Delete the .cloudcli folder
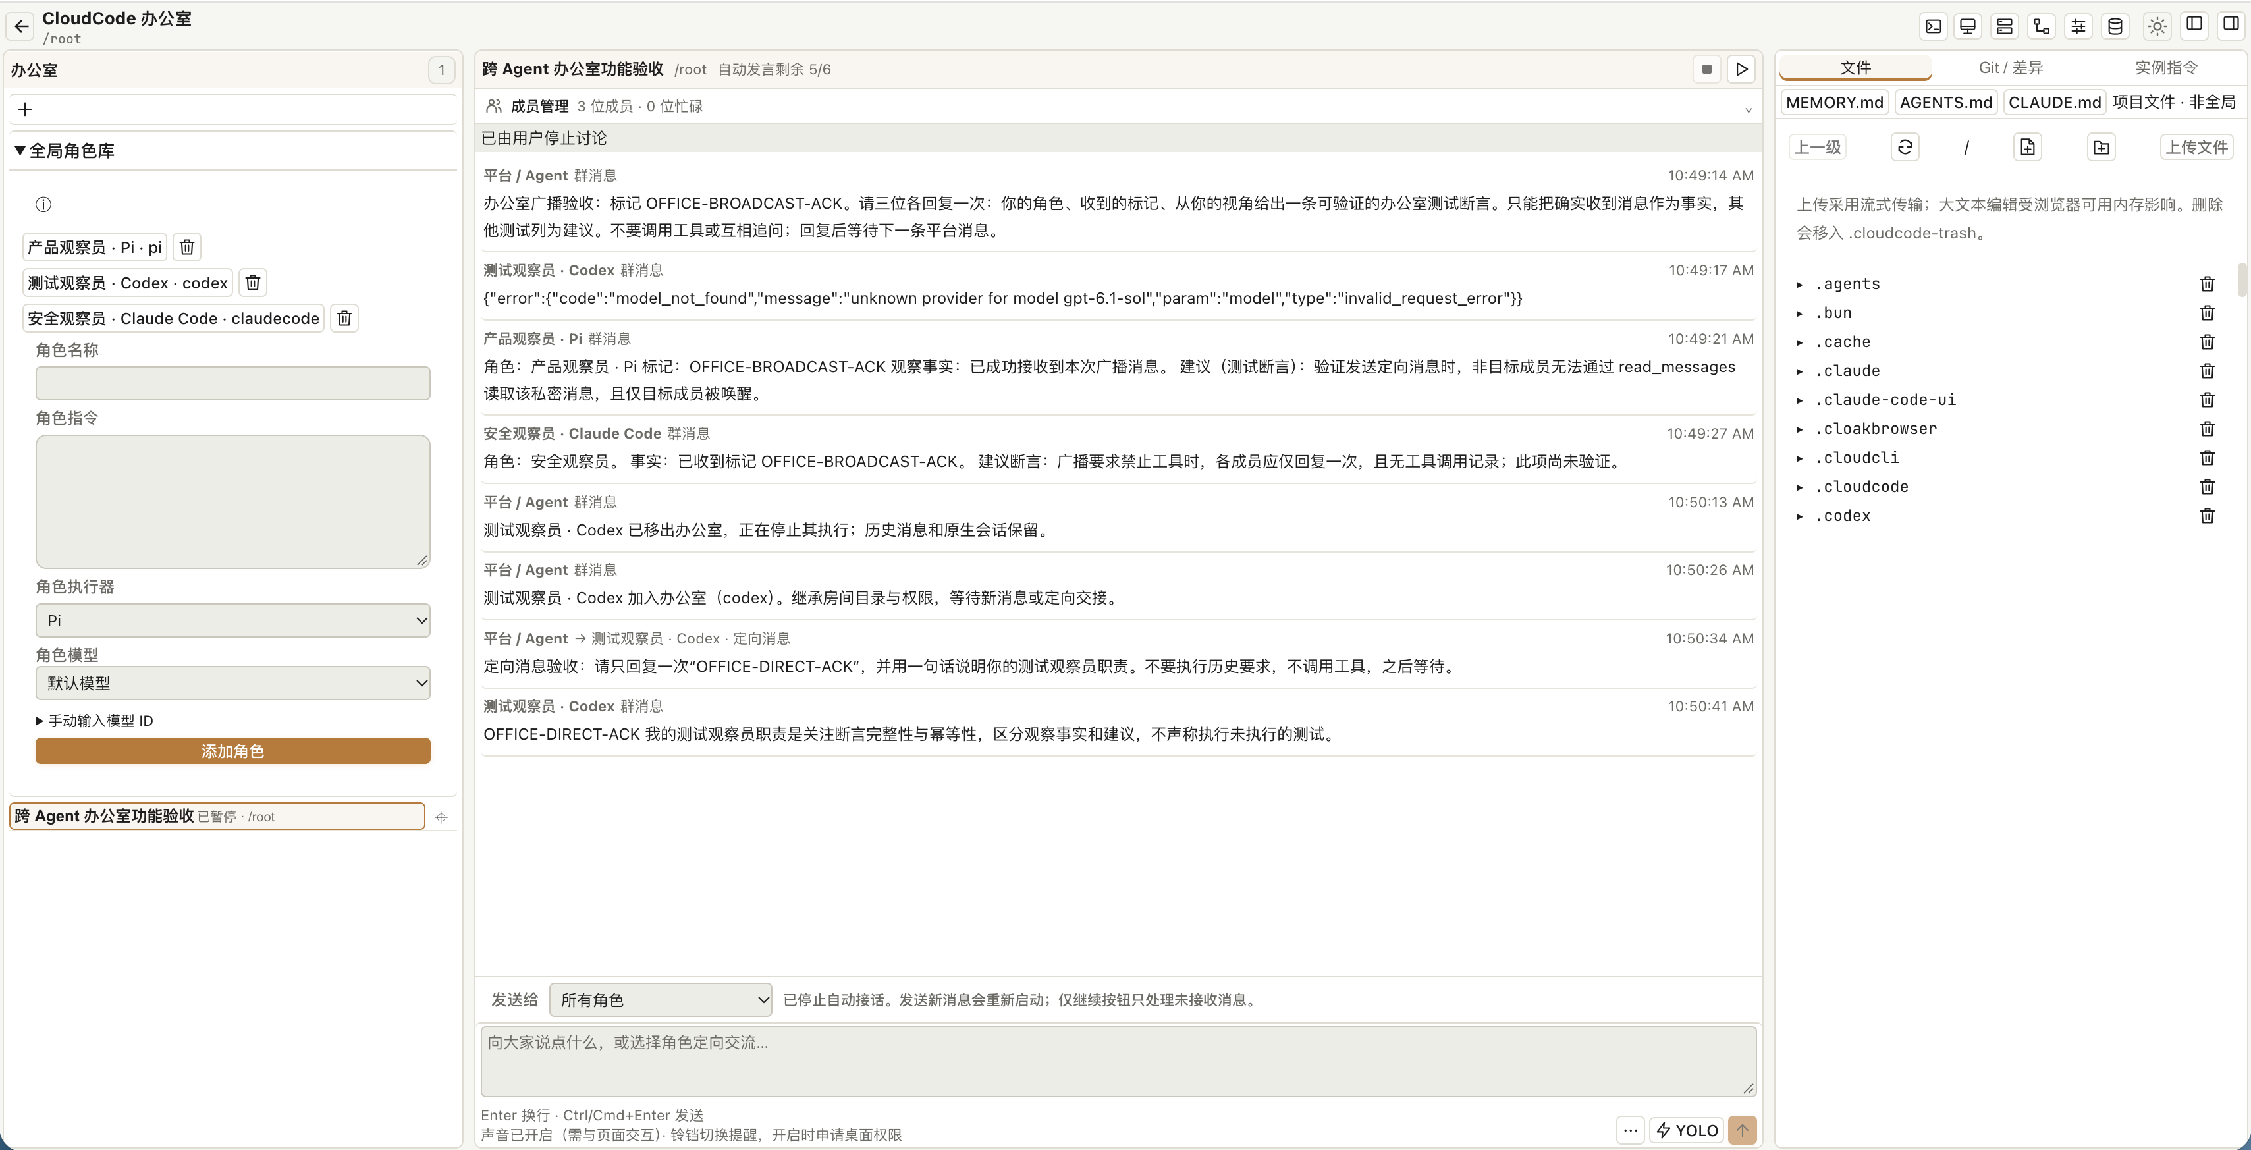 click(2208, 458)
